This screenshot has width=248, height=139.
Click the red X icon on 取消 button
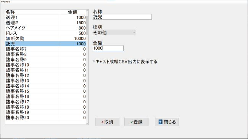[x=102, y=122]
